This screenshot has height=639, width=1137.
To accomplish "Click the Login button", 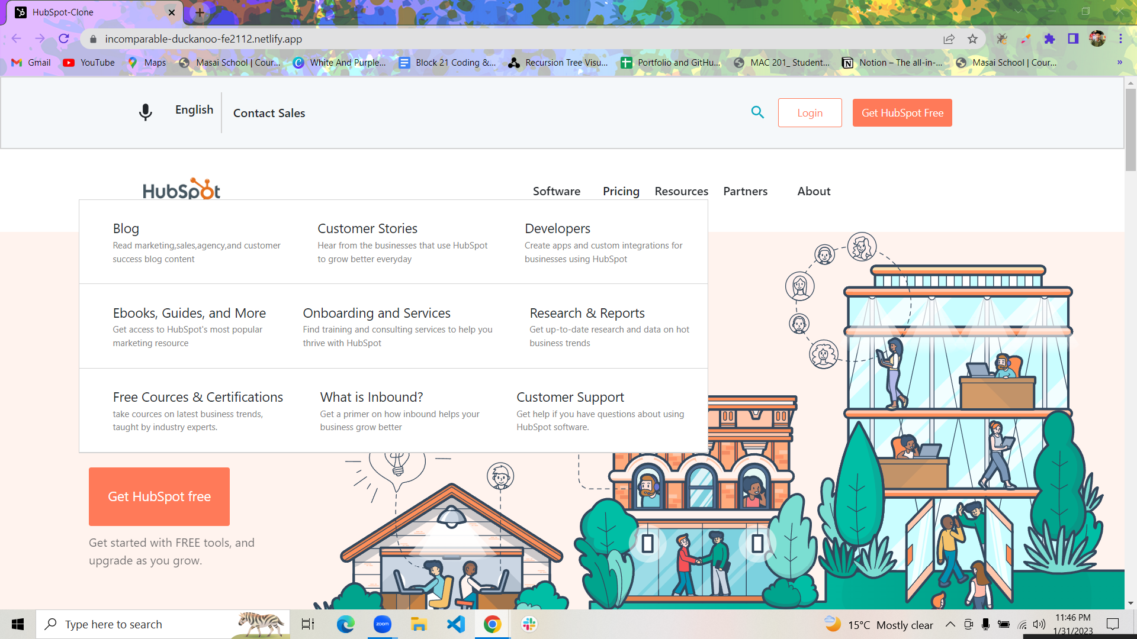I will tap(810, 112).
